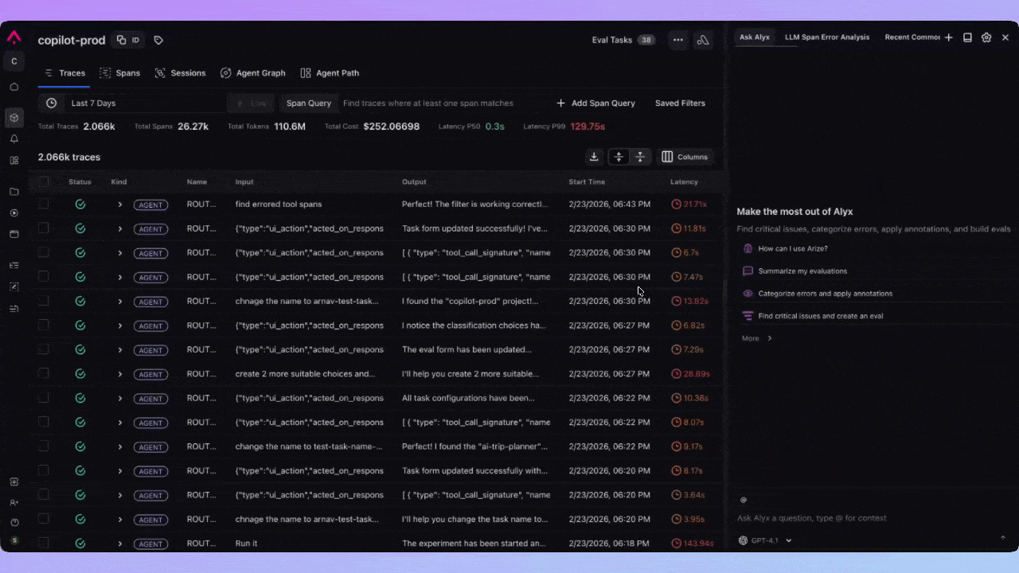1019x573 pixels.
Task: Open the folder icon in sidebar
Action: coord(14,192)
